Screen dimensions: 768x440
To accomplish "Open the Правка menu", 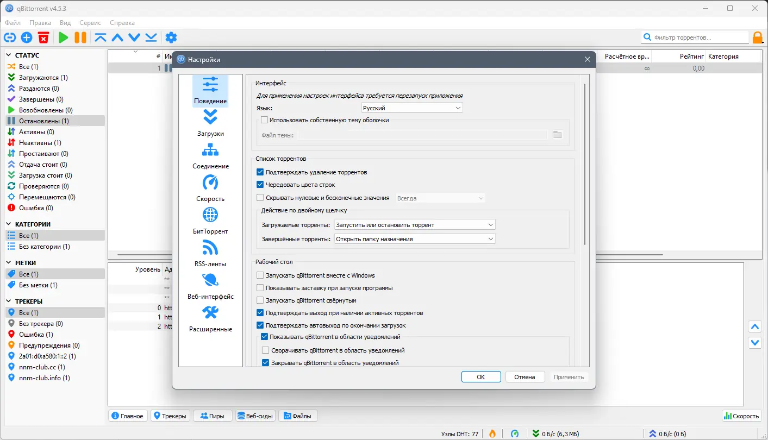I will point(40,23).
